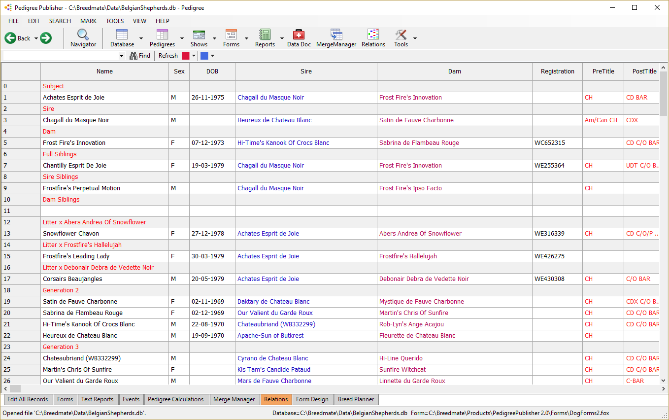Open the SEARCH menu
The height and width of the screenshot is (420, 669).
60,21
